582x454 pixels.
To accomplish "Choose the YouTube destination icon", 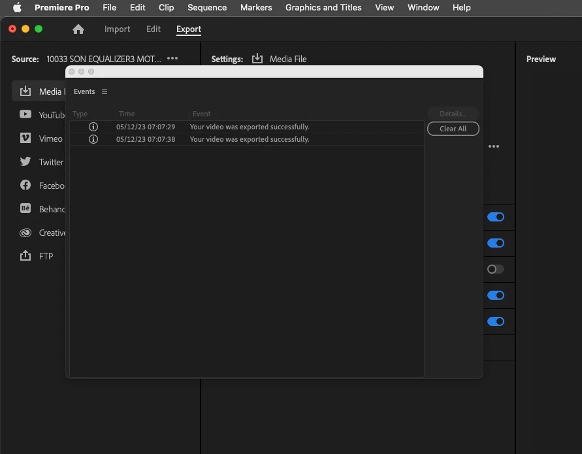I will point(25,114).
